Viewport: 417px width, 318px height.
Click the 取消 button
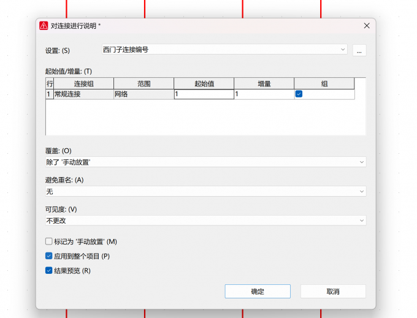(x=333, y=292)
